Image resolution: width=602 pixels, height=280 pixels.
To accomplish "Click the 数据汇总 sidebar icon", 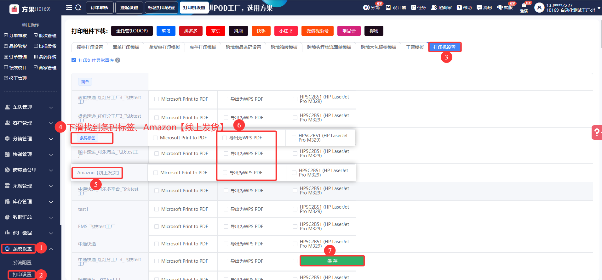I will click(7, 217).
